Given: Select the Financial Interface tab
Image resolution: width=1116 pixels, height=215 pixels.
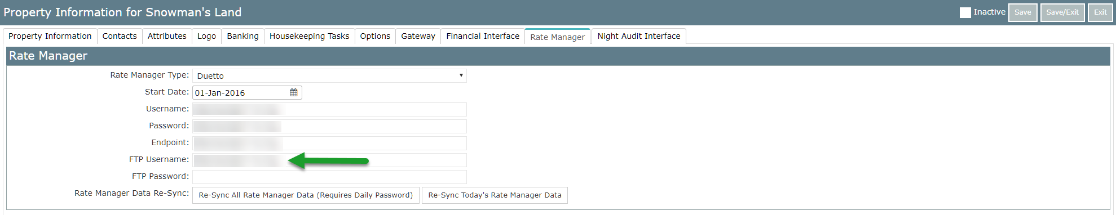Looking at the screenshot, I should coord(483,36).
